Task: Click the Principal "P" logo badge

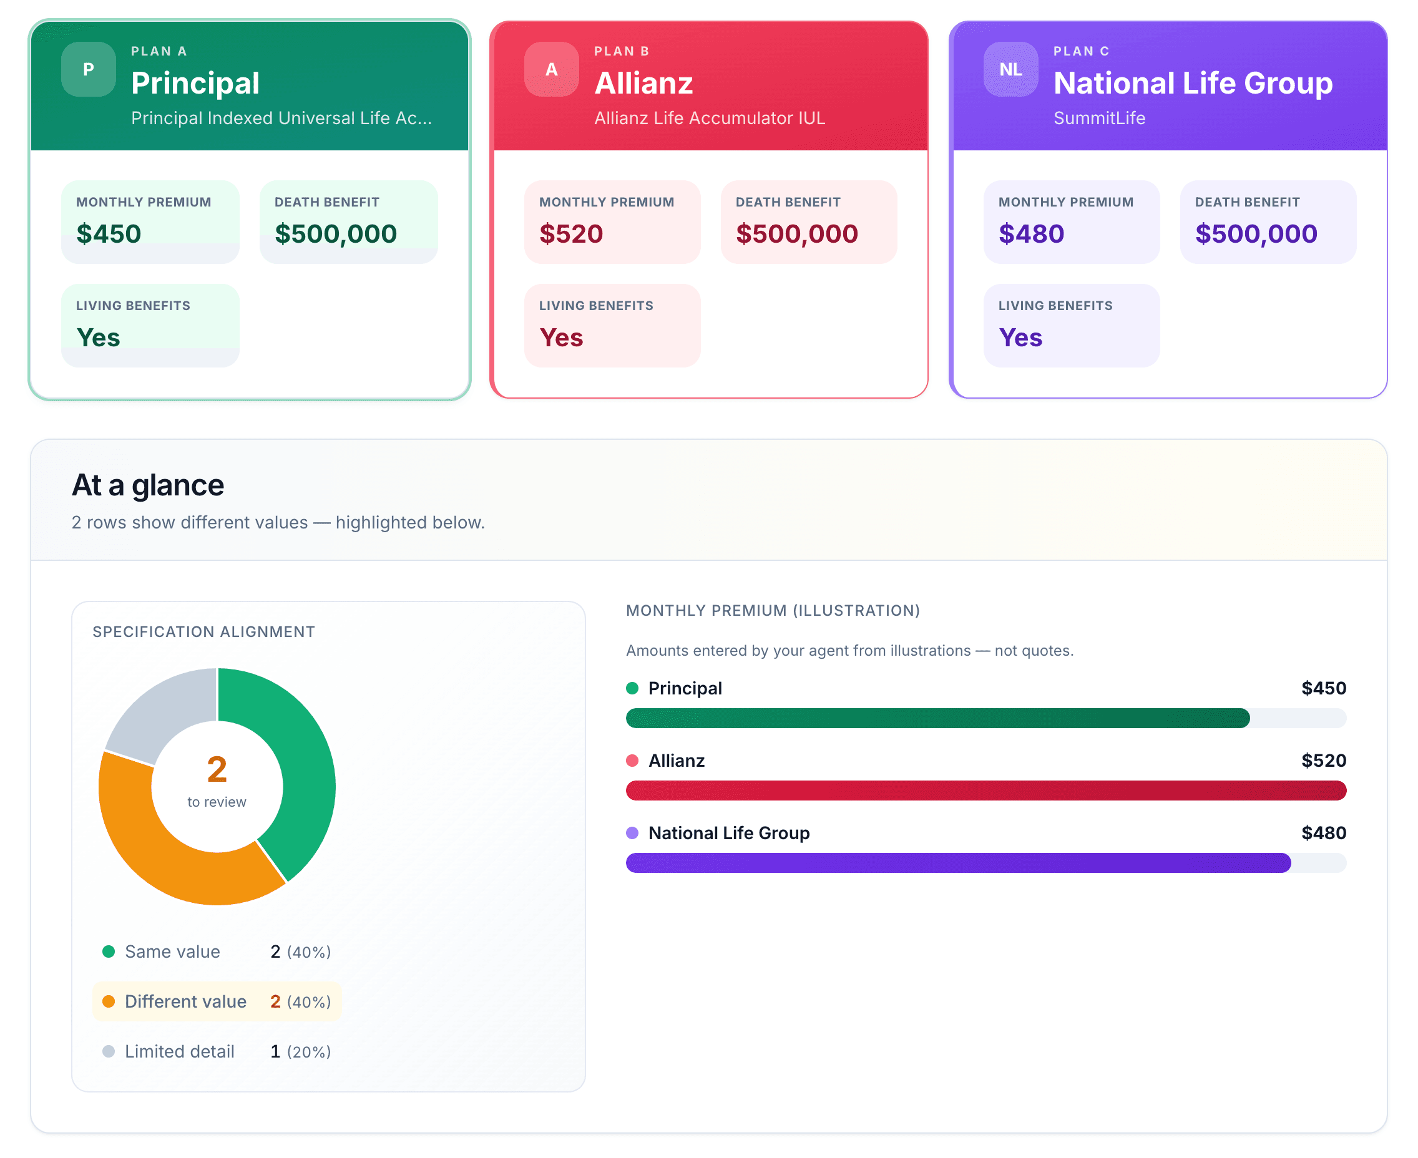Action: [x=88, y=69]
